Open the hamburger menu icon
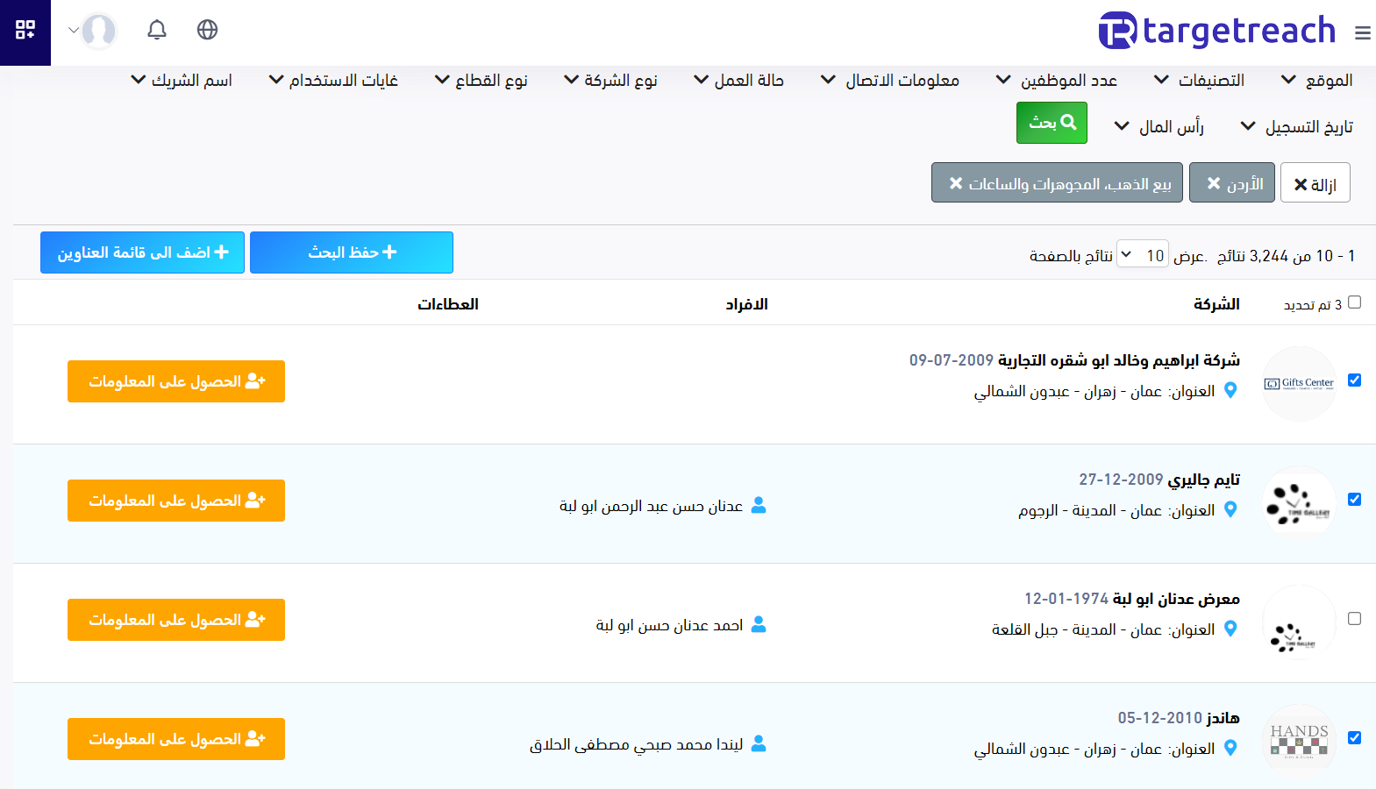This screenshot has height=789, width=1376. [1362, 33]
